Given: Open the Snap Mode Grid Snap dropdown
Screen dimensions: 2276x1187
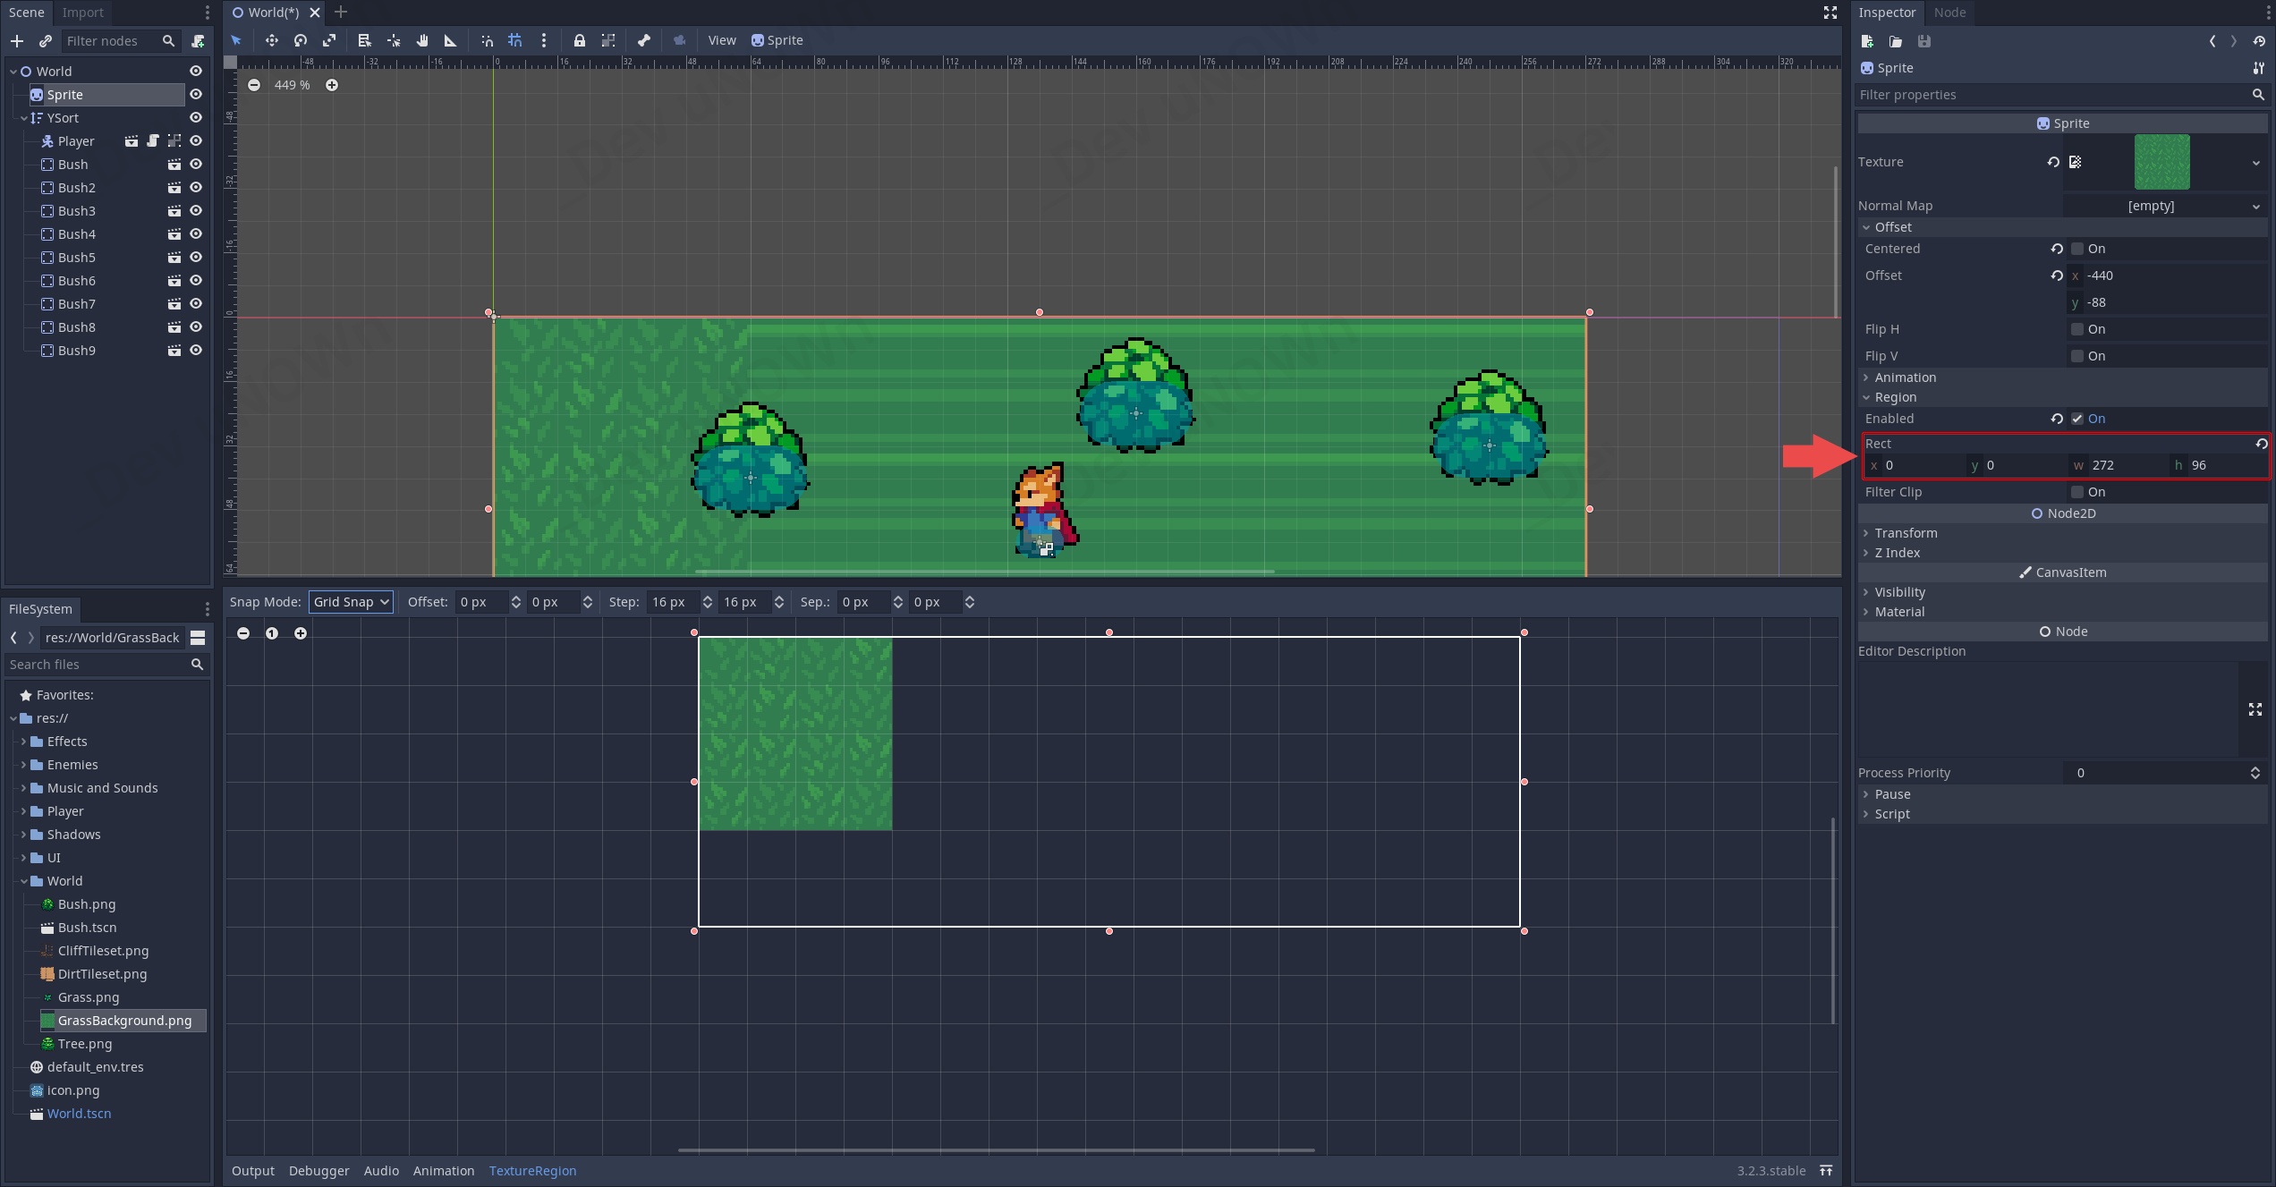Looking at the screenshot, I should point(351,602).
